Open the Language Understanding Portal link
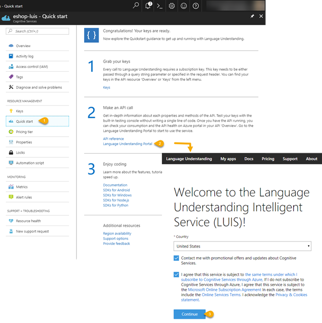 click(x=128, y=144)
